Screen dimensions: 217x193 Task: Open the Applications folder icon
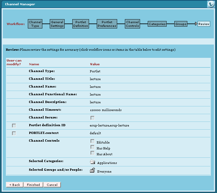pos(92,162)
